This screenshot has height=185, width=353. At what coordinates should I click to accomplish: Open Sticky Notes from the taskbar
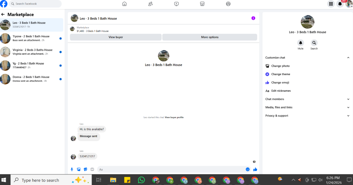pyautogui.click(x=127, y=180)
